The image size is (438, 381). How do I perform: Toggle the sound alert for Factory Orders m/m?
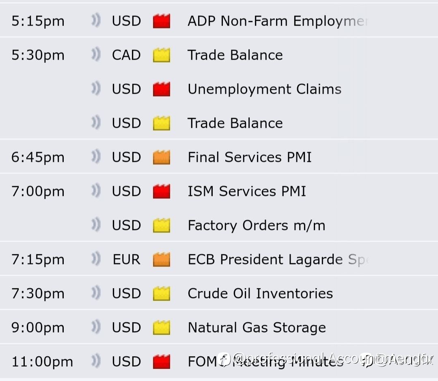pyautogui.click(x=96, y=225)
